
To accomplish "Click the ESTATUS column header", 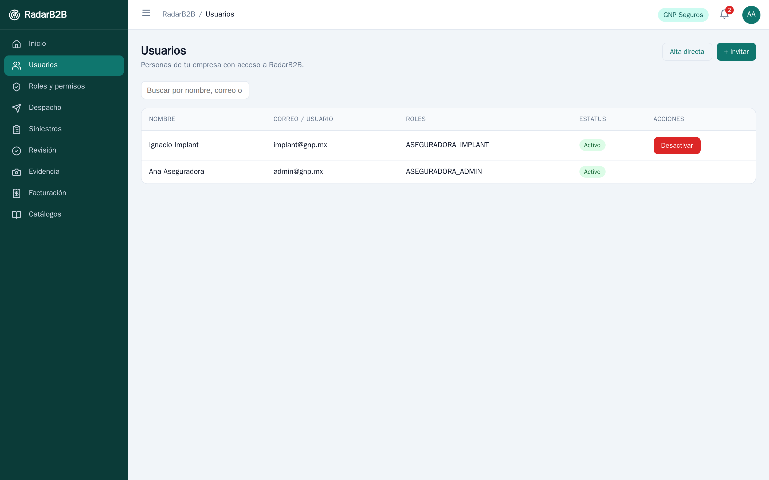I will tap(592, 119).
